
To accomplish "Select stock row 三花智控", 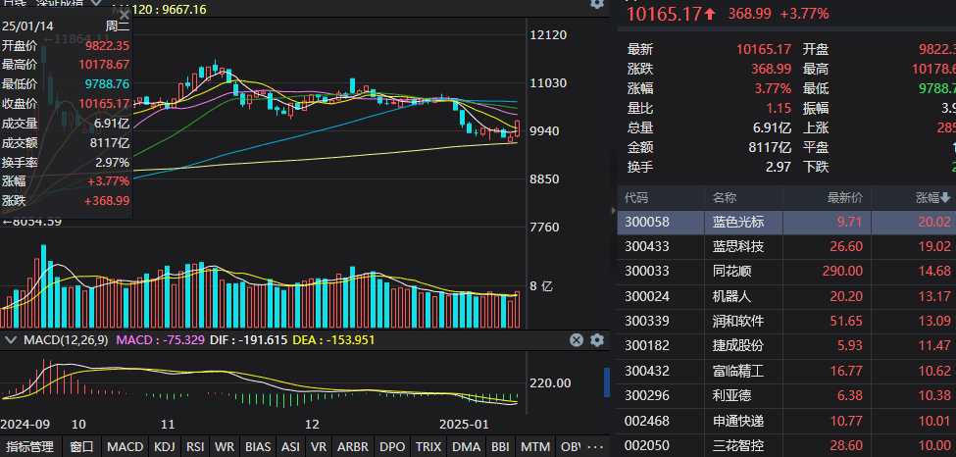I will coord(786,445).
